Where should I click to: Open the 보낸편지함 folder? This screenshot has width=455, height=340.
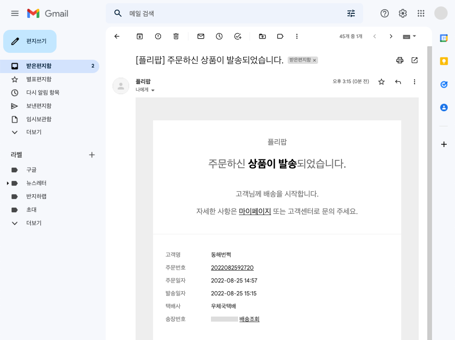pos(39,106)
